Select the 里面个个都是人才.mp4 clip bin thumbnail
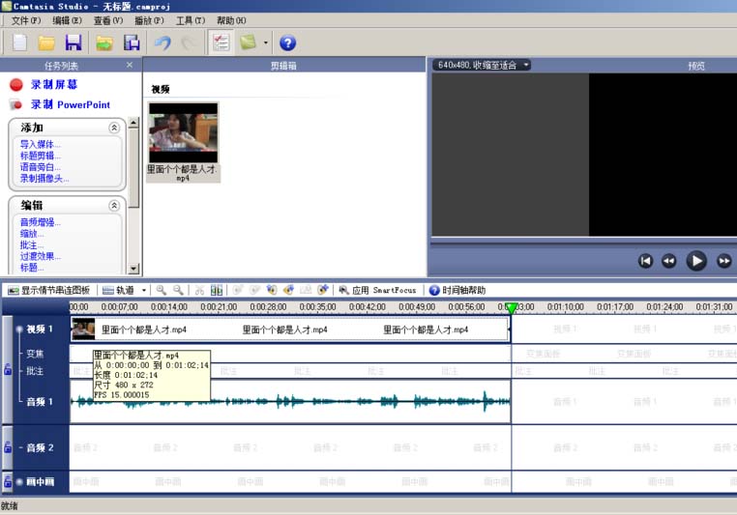The image size is (737, 515). 183,132
